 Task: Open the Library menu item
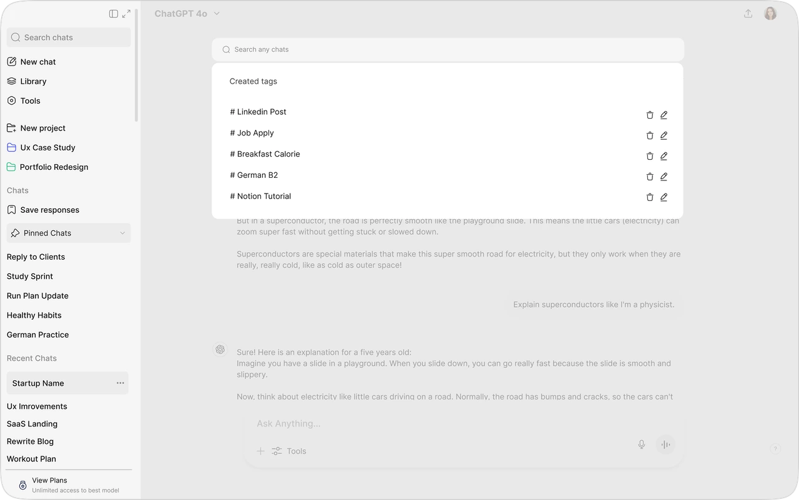[x=33, y=81]
